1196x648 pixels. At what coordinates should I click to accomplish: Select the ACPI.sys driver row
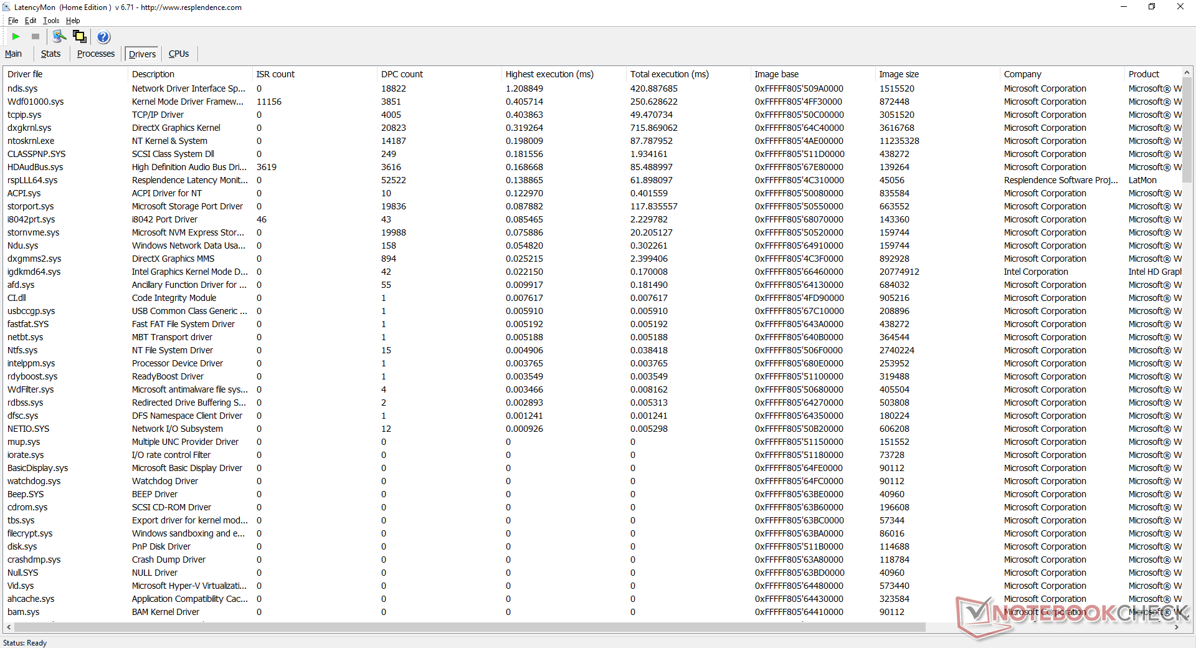click(592, 193)
